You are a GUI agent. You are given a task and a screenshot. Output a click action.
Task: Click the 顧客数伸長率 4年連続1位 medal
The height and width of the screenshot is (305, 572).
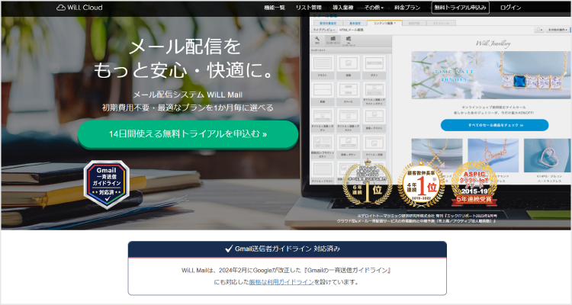pos(421,184)
